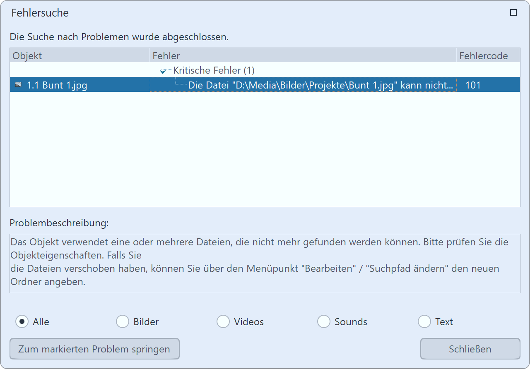Select the Kritische Fehler (1) group row
Image resolution: width=530 pixels, height=369 pixels.
click(x=214, y=70)
